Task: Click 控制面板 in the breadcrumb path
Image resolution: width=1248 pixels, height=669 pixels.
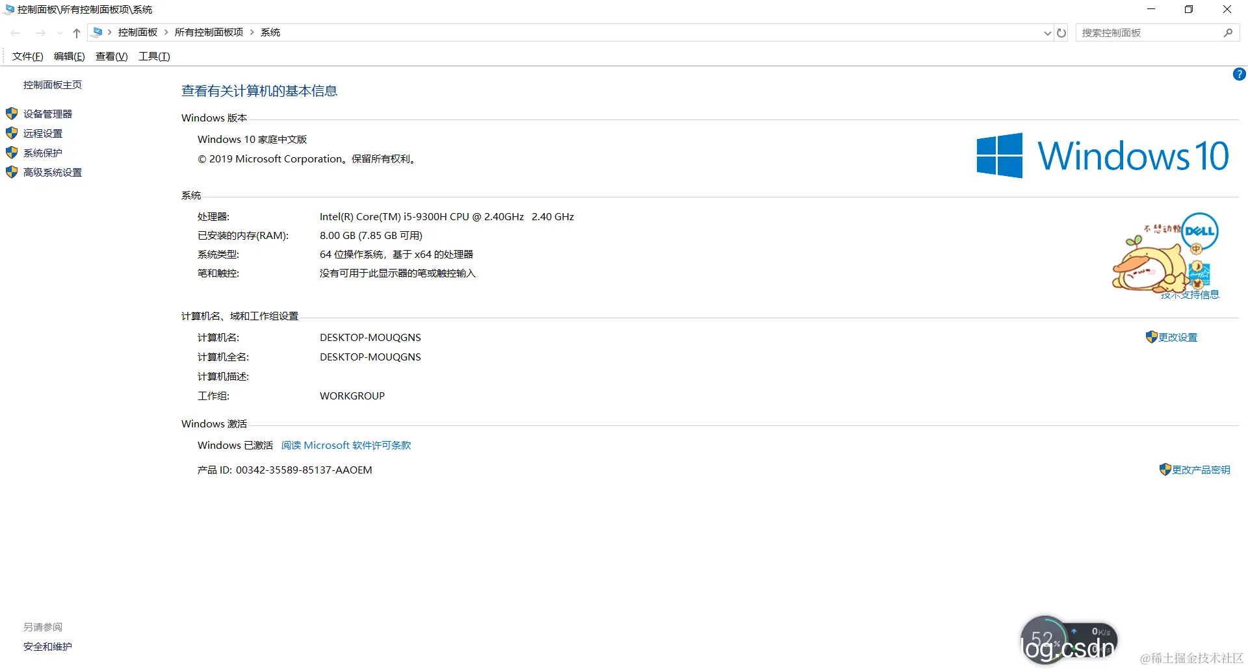Action: (138, 32)
